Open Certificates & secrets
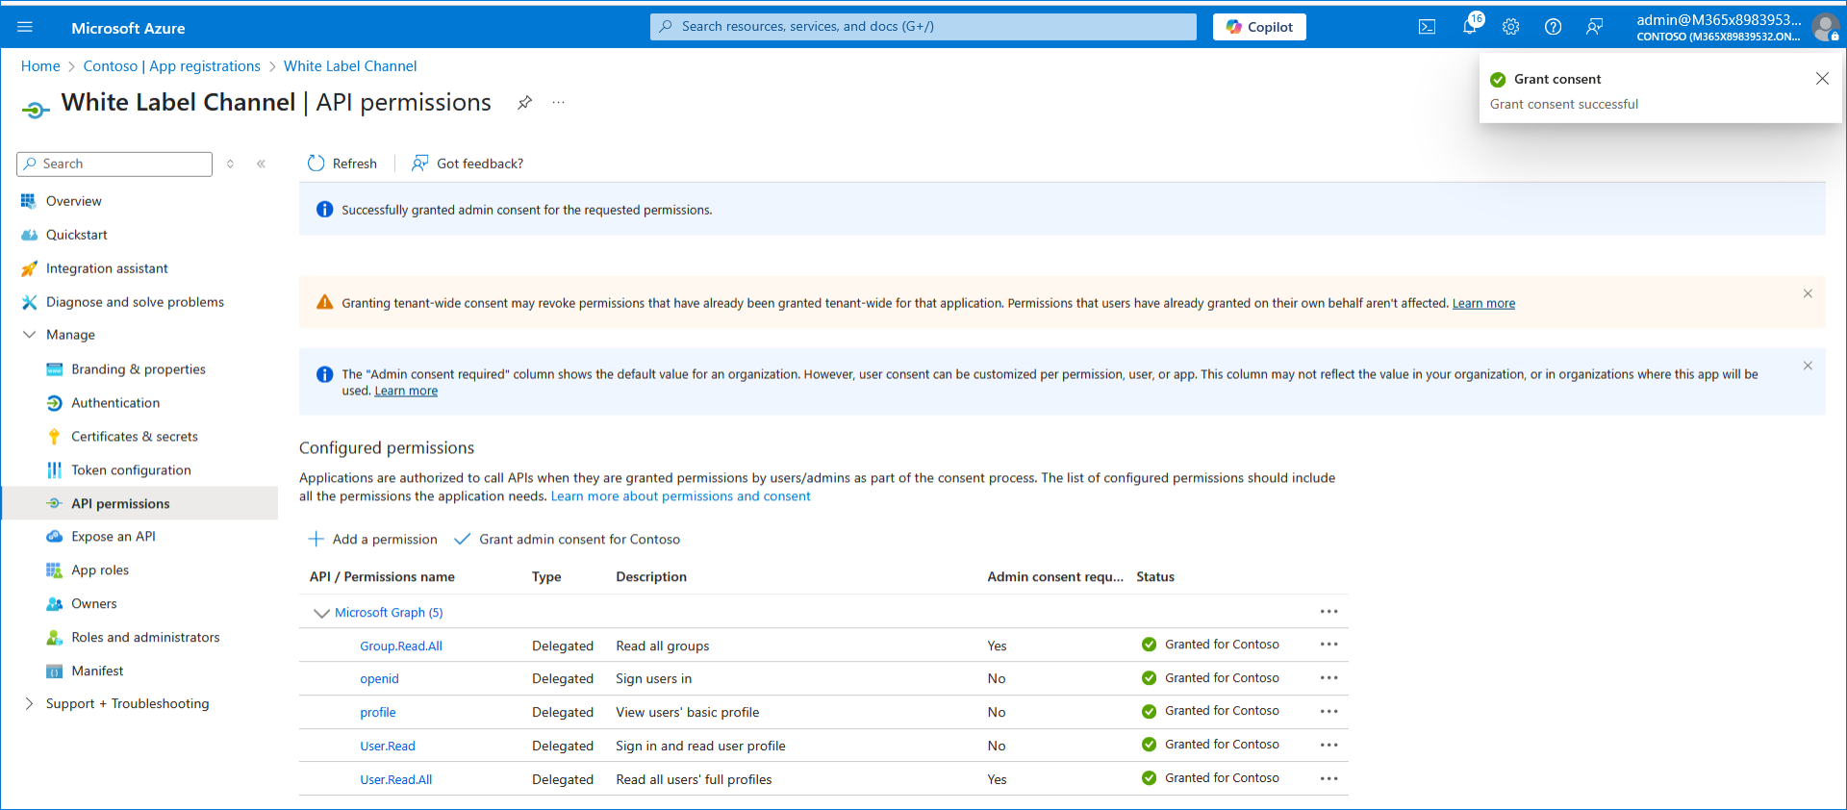This screenshot has width=1847, height=810. tap(134, 437)
